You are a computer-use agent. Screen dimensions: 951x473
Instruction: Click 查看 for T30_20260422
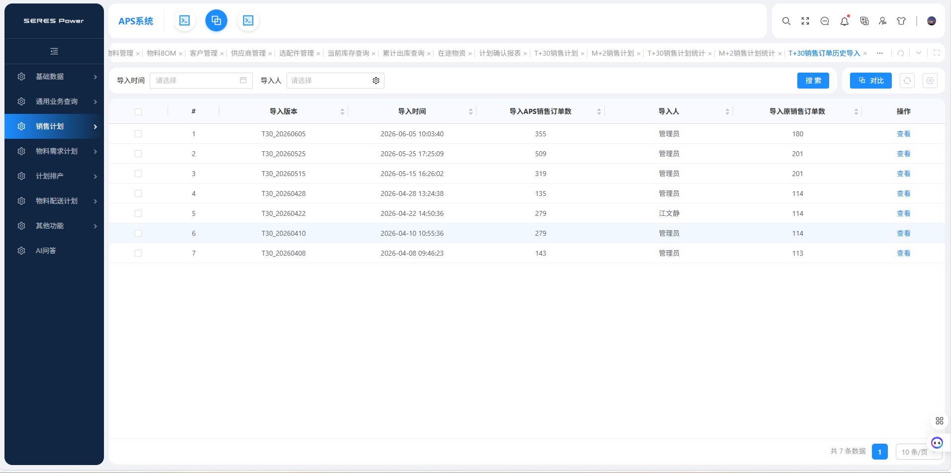(x=903, y=213)
